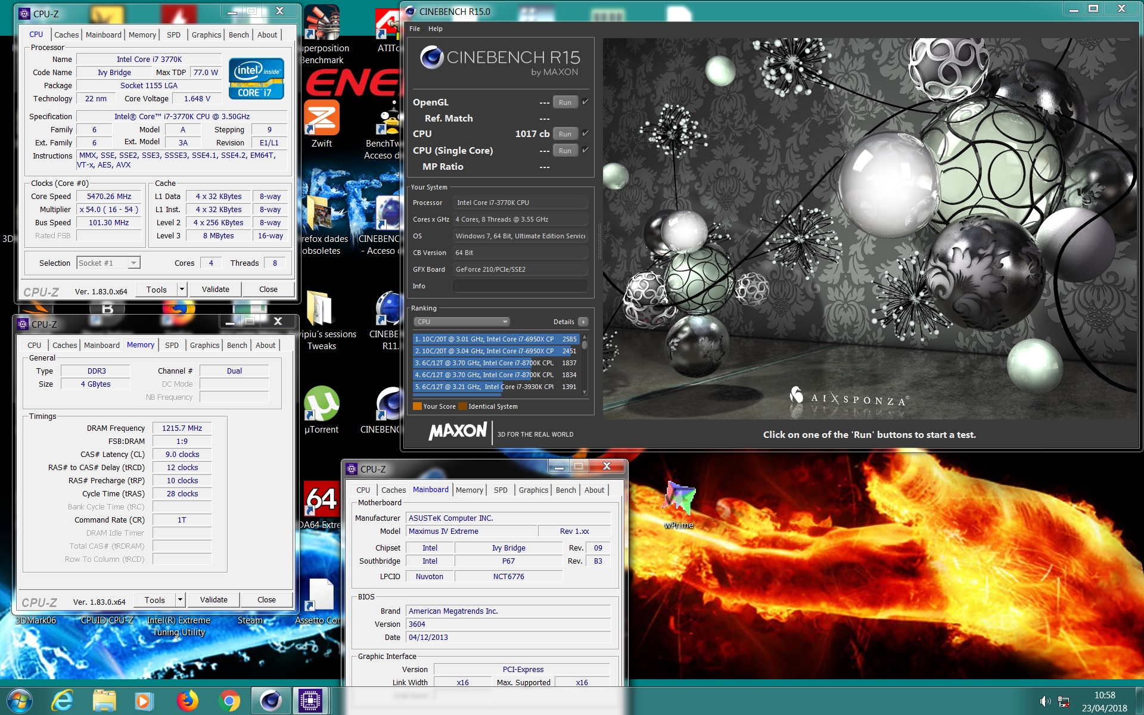Toggle the CPU test checkmark

585,133
